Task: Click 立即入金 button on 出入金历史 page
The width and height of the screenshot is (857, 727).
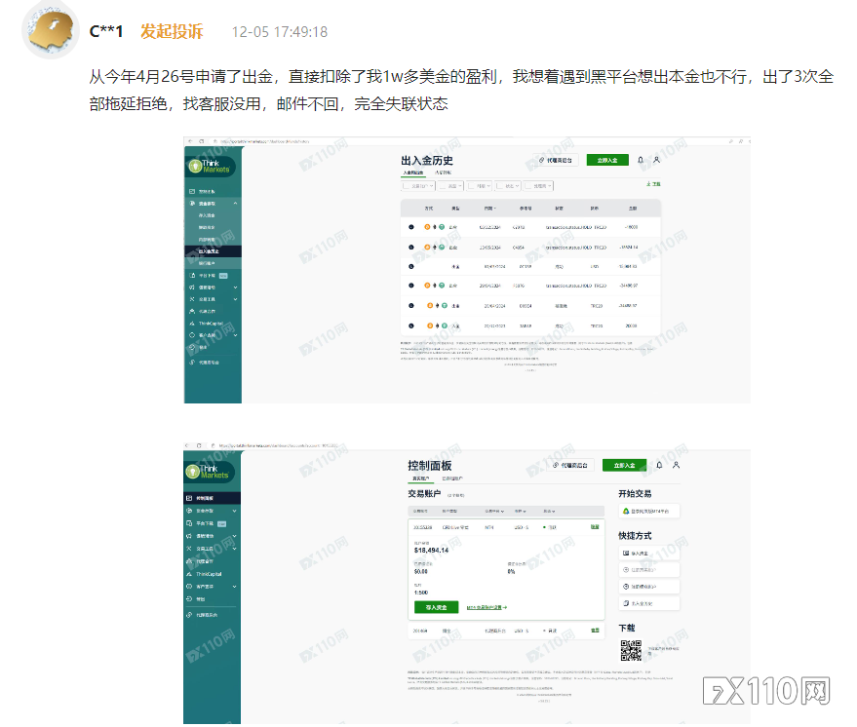Action: [607, 160]
